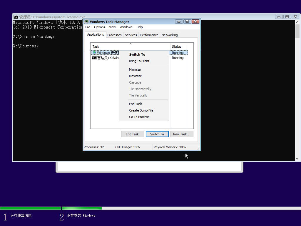Click the 正在收集信息 setup step progress bar
301x226 pixels.
tap(31, 208)
